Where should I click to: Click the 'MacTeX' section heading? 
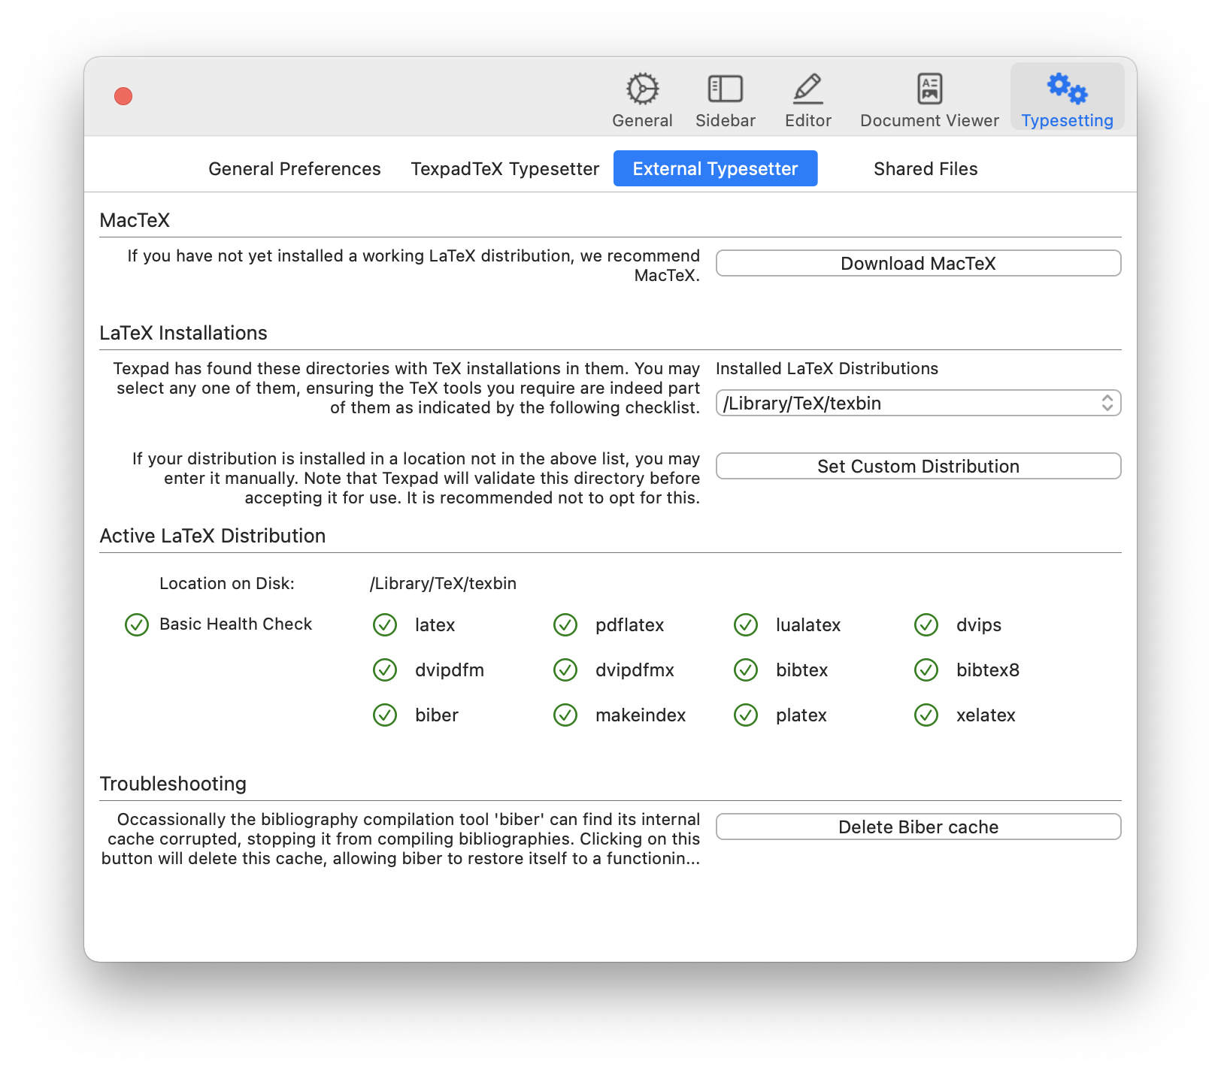pos(135,220)
